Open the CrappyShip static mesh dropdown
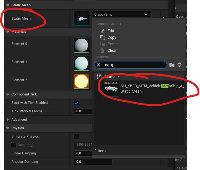200x170 pixels. 121,14
